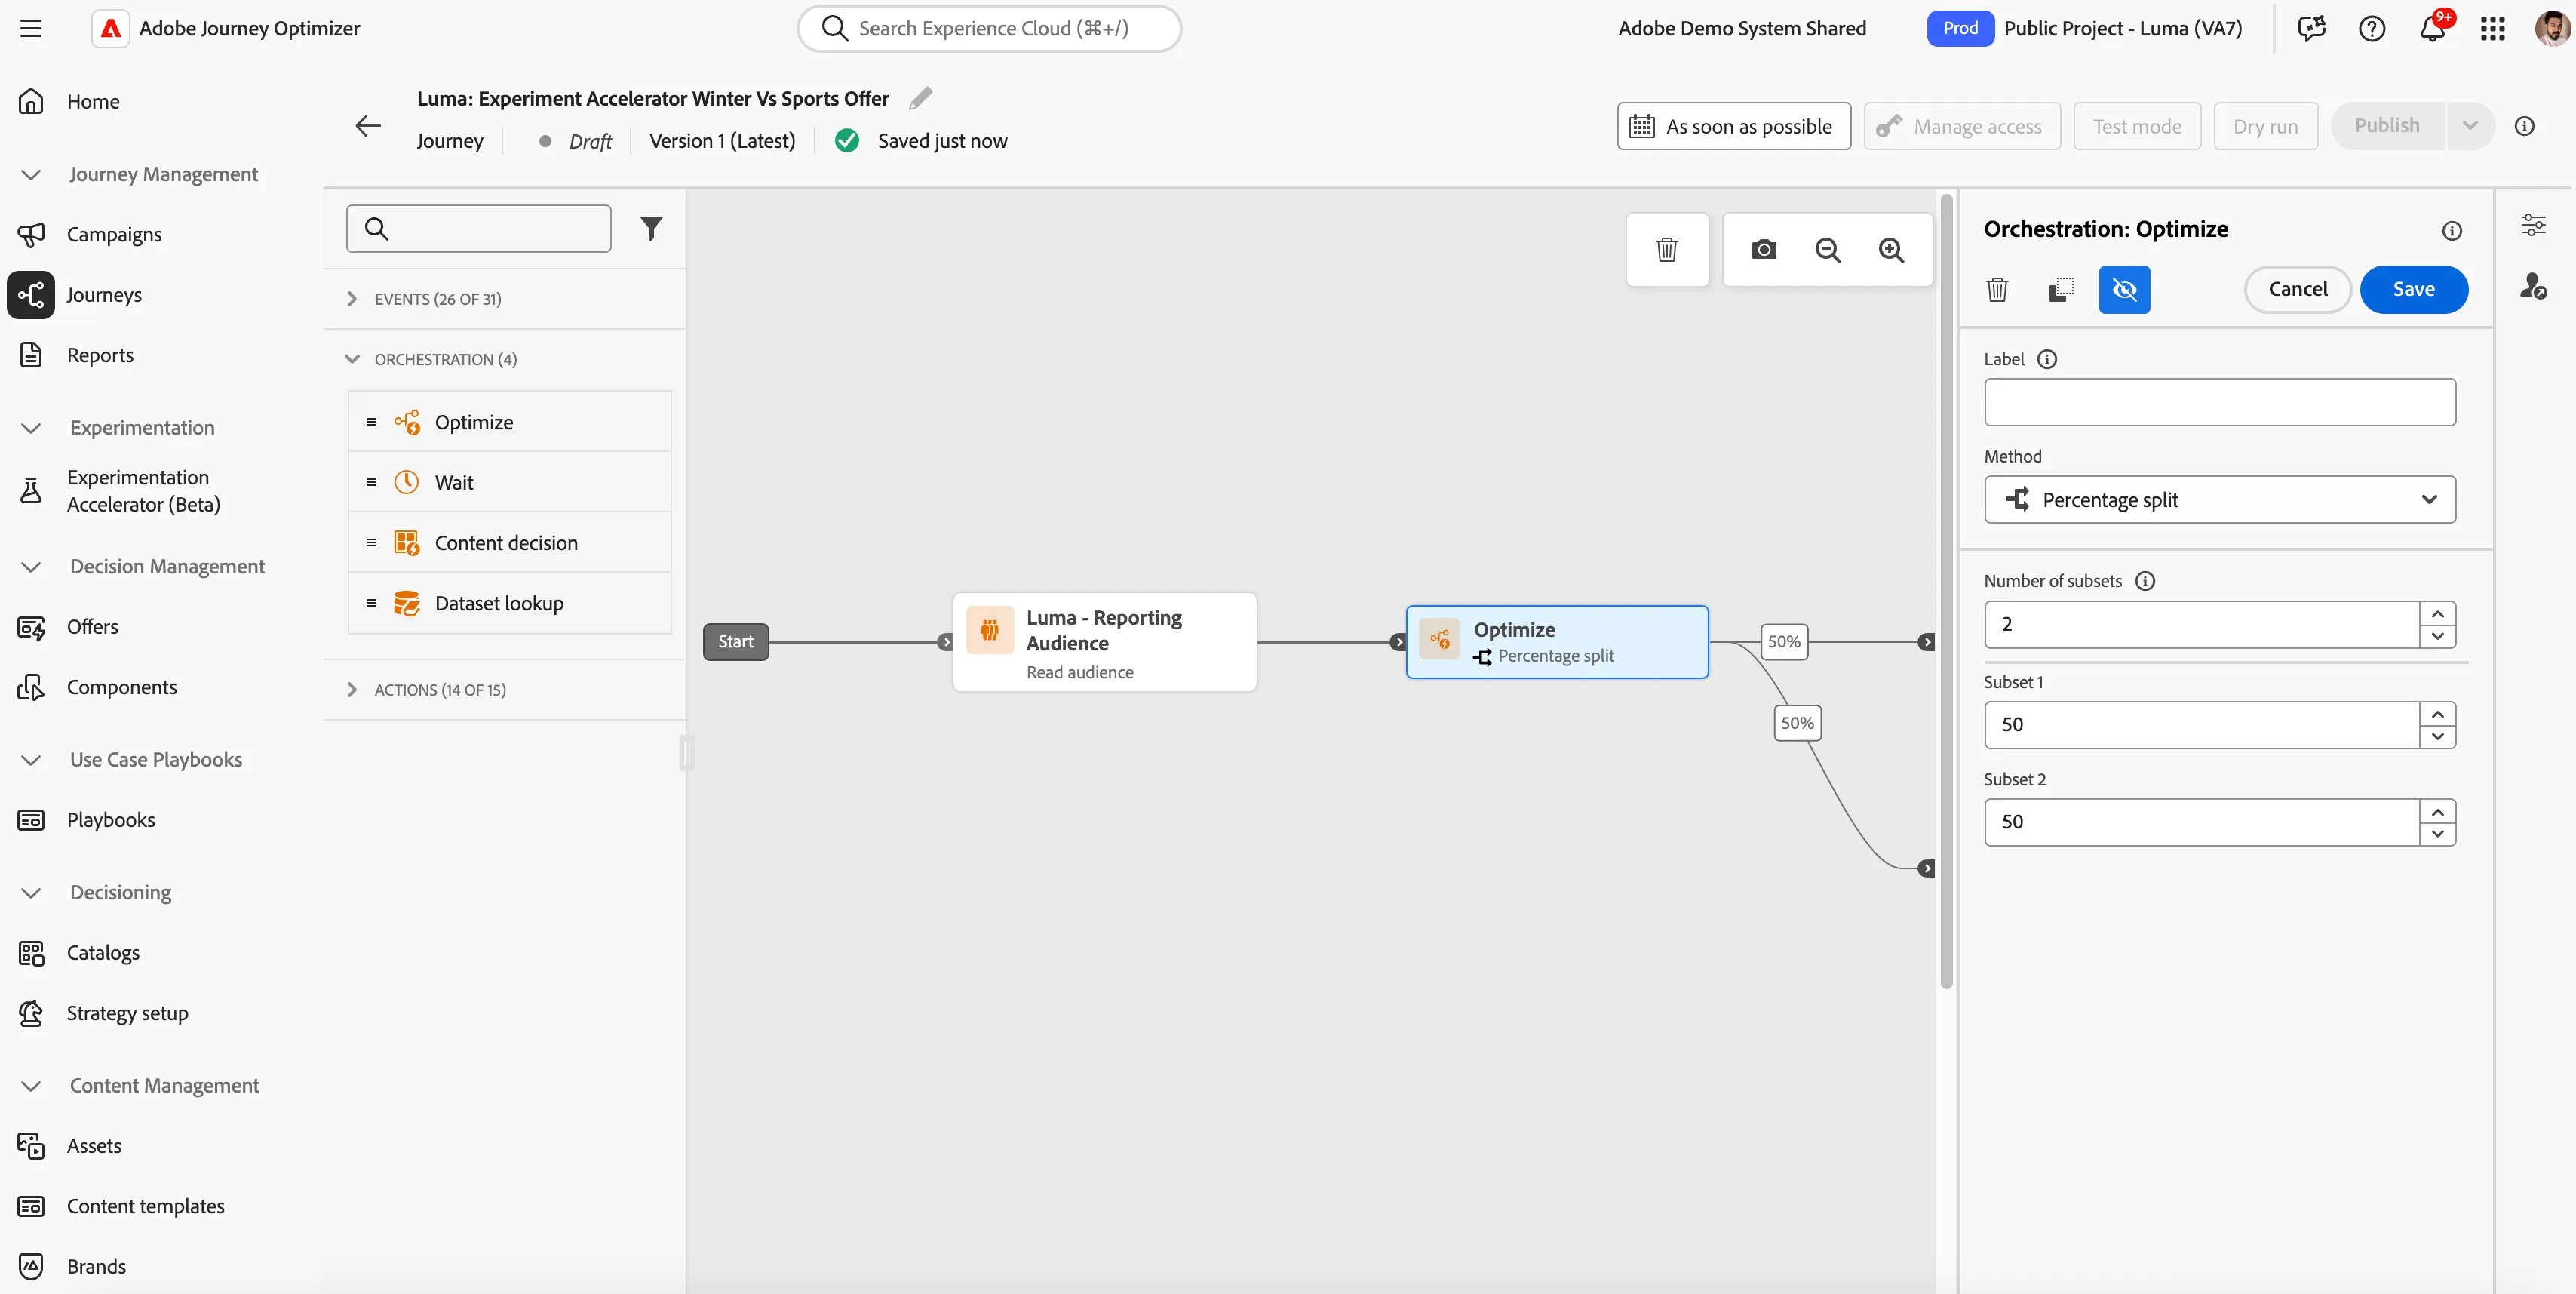This screenshot has width=2576, height=1294.
Task: Open the palette filter funnel icon
Action: click(x=651, y=229)
